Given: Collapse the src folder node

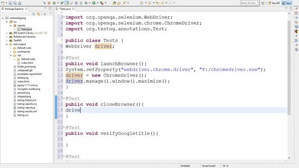Looking at the screenshot, I should point(7,22).
